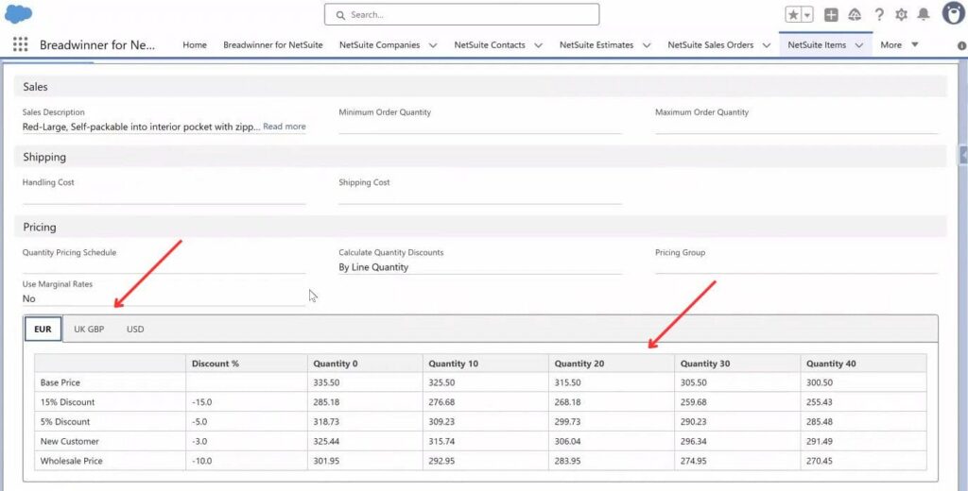Screen dimensions: 968x491
Task: Click the Minimum Order Quantity field
Action: pyautogui.click(x=480, y=121)
